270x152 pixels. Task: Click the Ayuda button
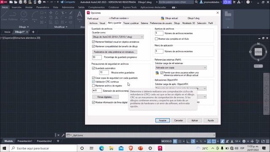pyautogui.click(x=211, y=120)
